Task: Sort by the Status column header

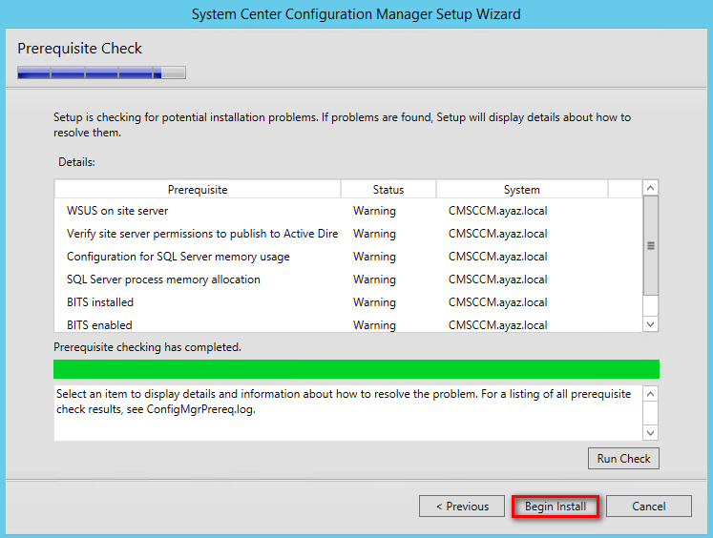Action: (x=388, y=190)
